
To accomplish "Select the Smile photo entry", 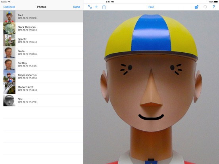I will click(42, 52).
